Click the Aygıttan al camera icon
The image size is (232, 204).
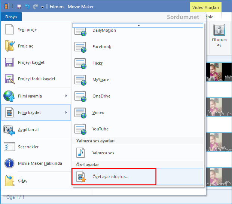point(9,130)
